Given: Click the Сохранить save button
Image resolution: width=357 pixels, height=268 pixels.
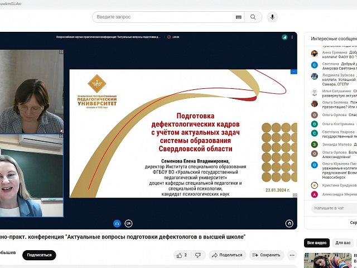Looking at the screenshot, I should 266,255.
